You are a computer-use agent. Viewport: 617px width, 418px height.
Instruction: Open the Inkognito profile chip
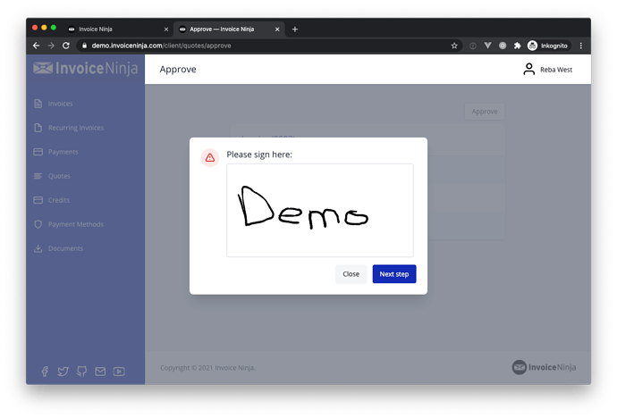pos(548,46)
